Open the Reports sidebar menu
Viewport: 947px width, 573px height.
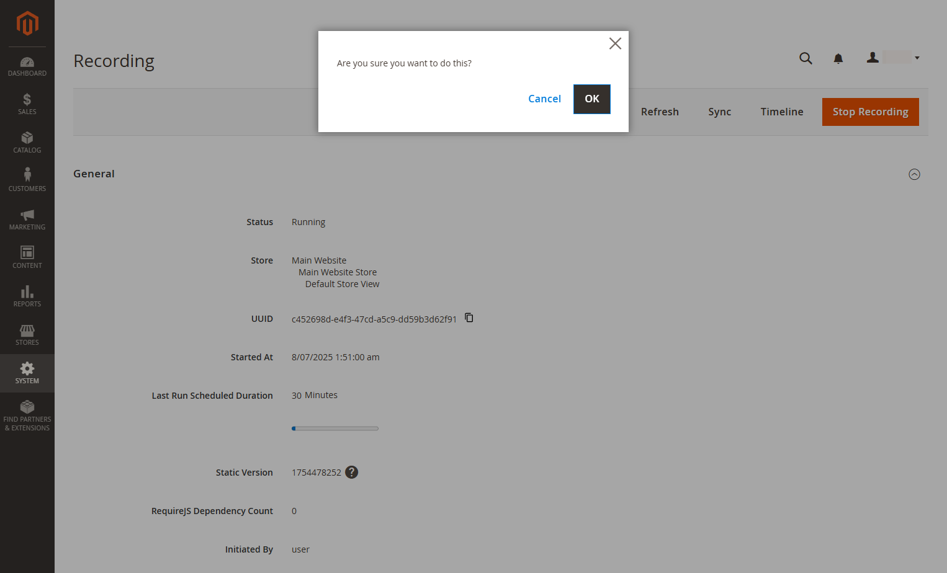(x=27, y=296)
